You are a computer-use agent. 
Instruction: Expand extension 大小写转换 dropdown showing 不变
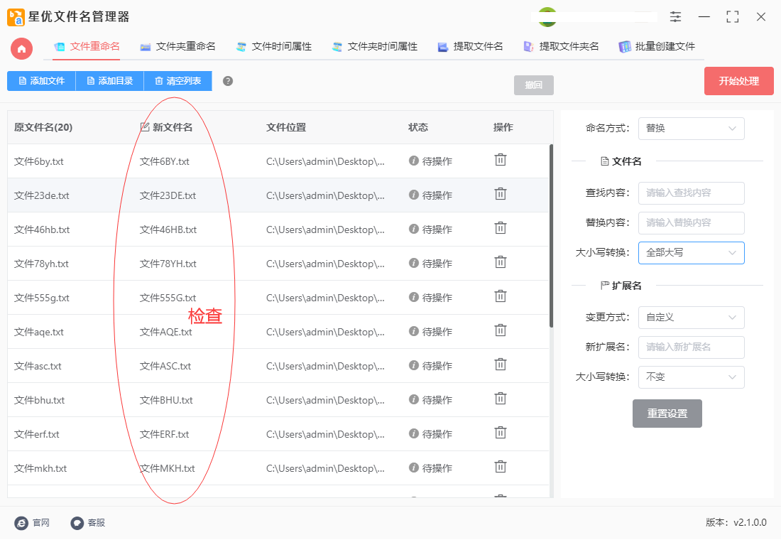point(691,377)
